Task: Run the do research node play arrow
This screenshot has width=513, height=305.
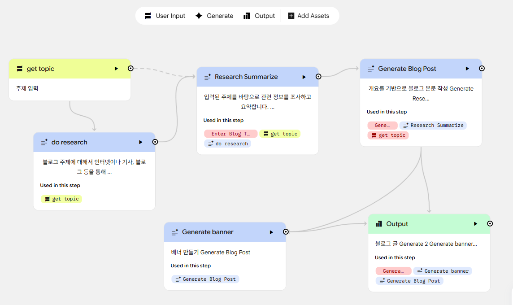Action: 140,142
